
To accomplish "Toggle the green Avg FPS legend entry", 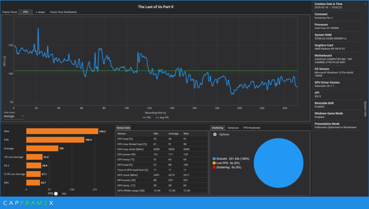I will (x=161, y=118).
